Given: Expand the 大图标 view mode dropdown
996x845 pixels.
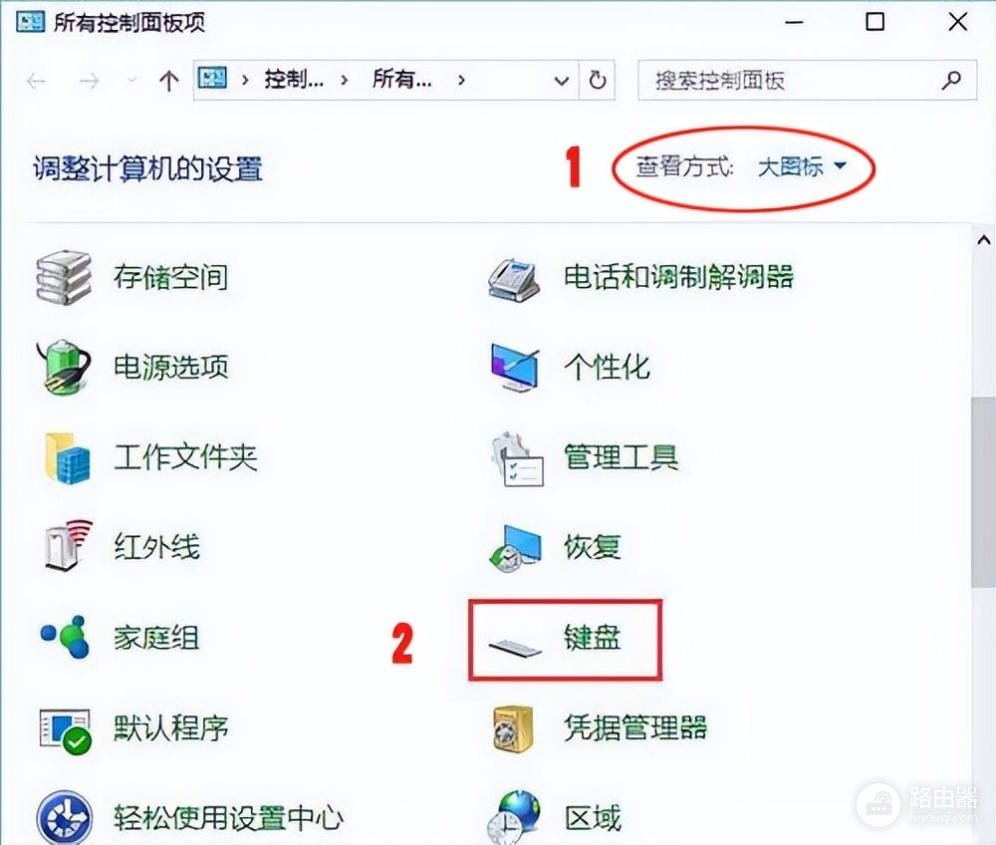Looking at the screenshot, I should tap(803, 167).
